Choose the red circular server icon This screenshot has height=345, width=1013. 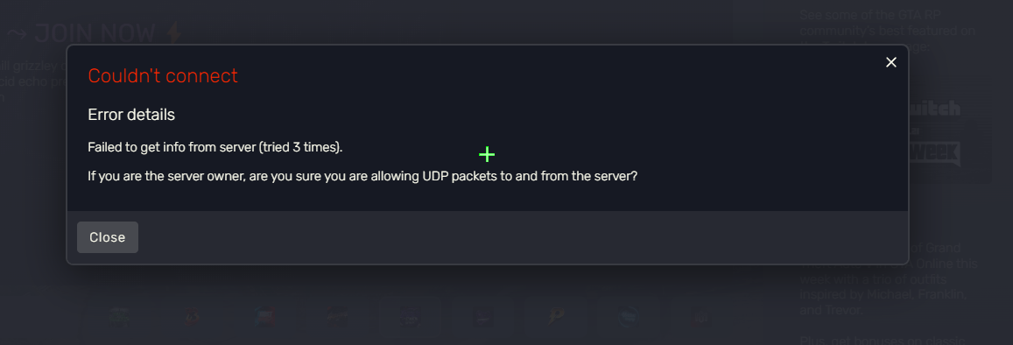(x=193, y=317)
